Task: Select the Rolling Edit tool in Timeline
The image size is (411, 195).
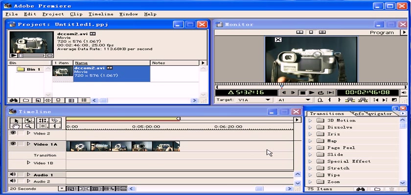Action: pyautogui.click(x=43, y=120)
